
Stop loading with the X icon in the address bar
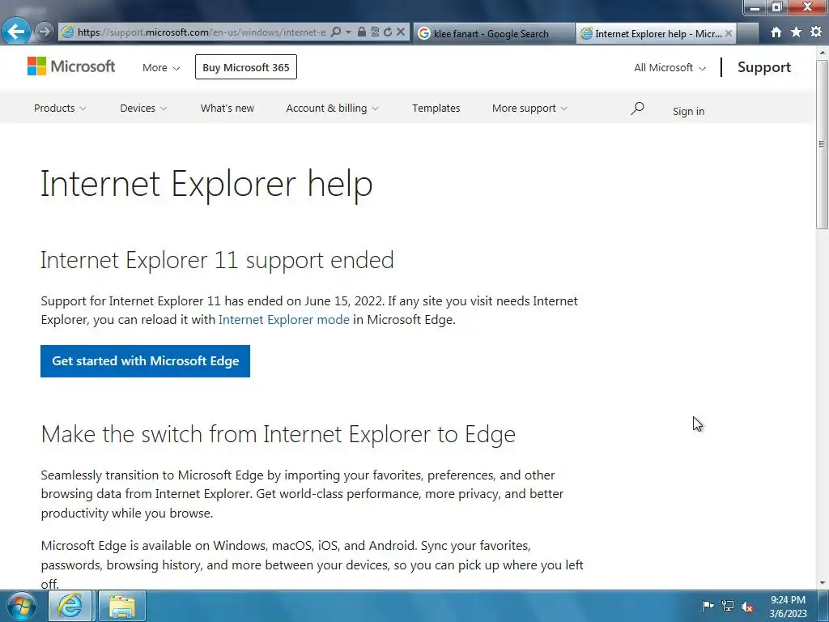[x=401, y=32]
